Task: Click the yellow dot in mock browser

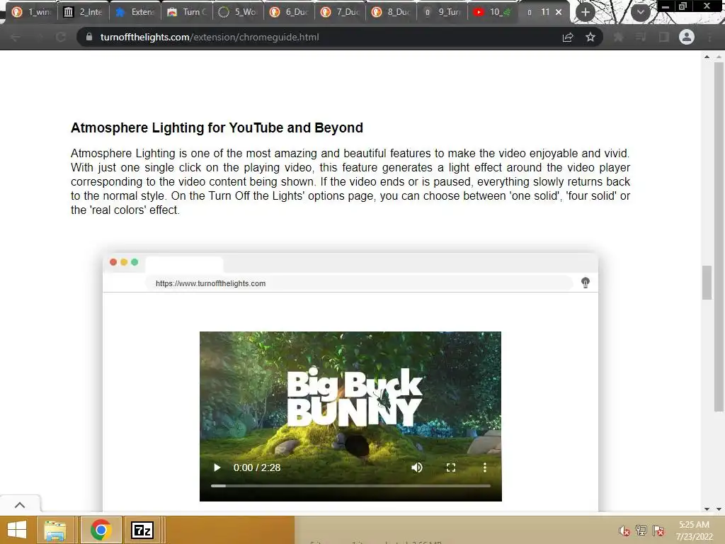Action: [124, 262]
